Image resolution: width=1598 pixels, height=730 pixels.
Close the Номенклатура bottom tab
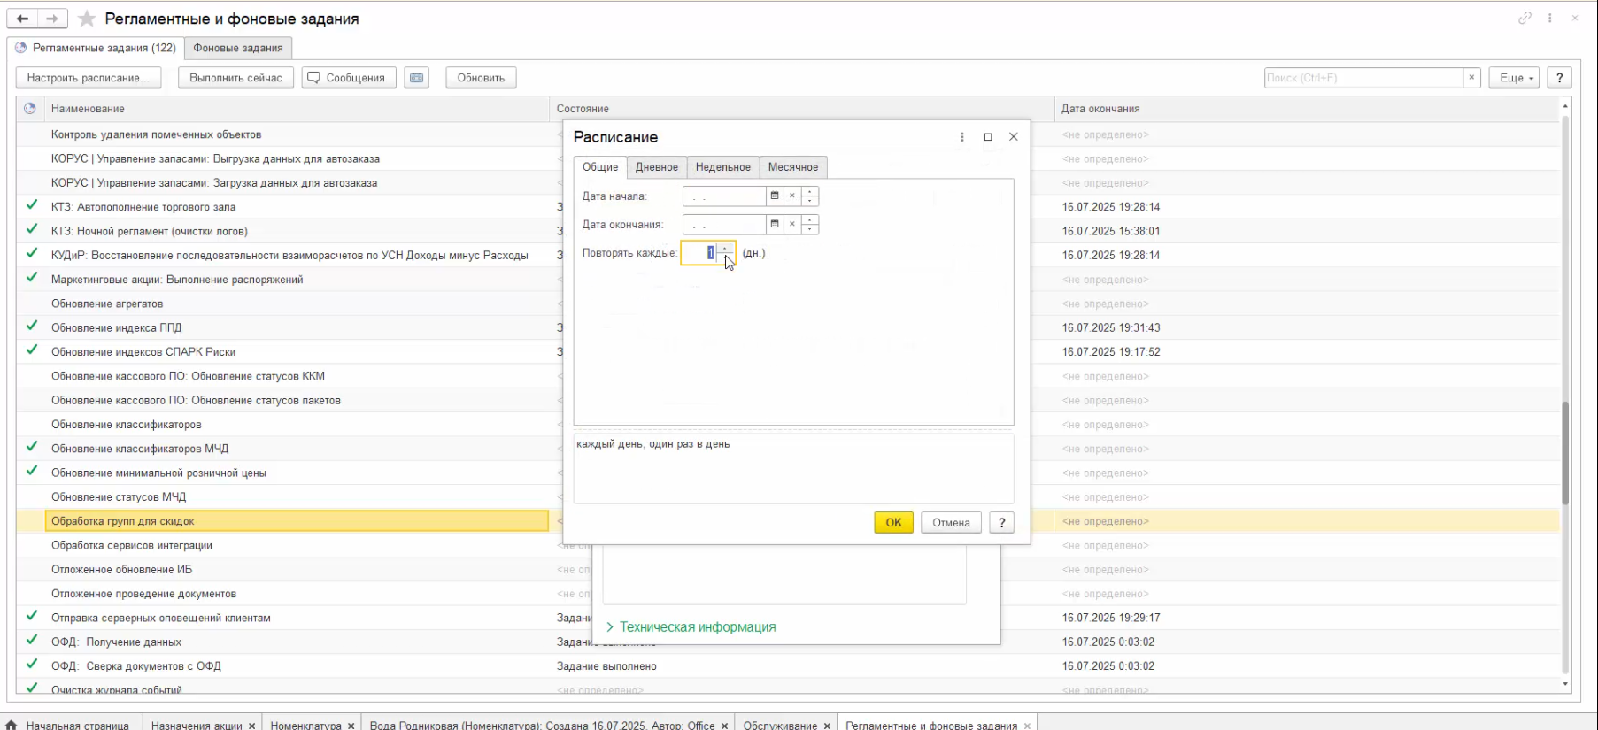(351, 726)
